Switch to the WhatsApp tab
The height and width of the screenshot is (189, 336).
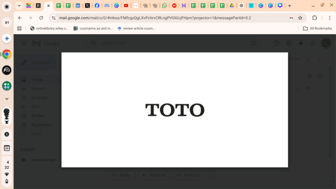(x=164, y=6)
